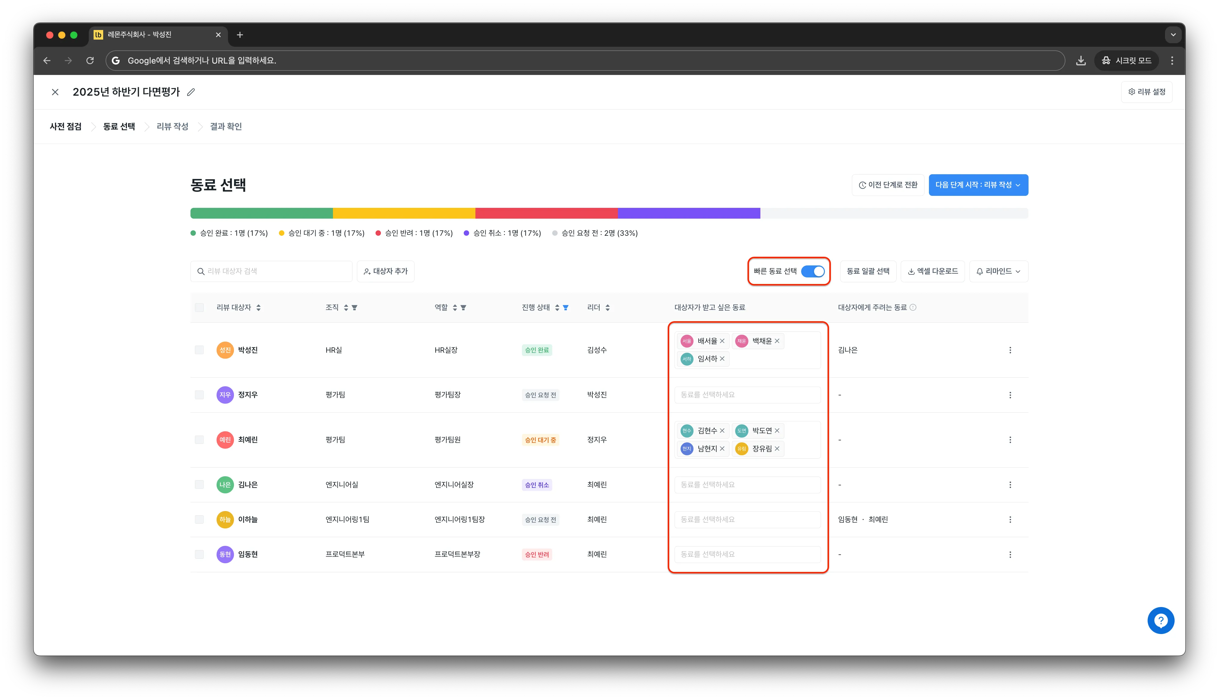Click green 승인 완료 progress segment
The width and height of the screenshot is (1219, 700).
point(262,213)
